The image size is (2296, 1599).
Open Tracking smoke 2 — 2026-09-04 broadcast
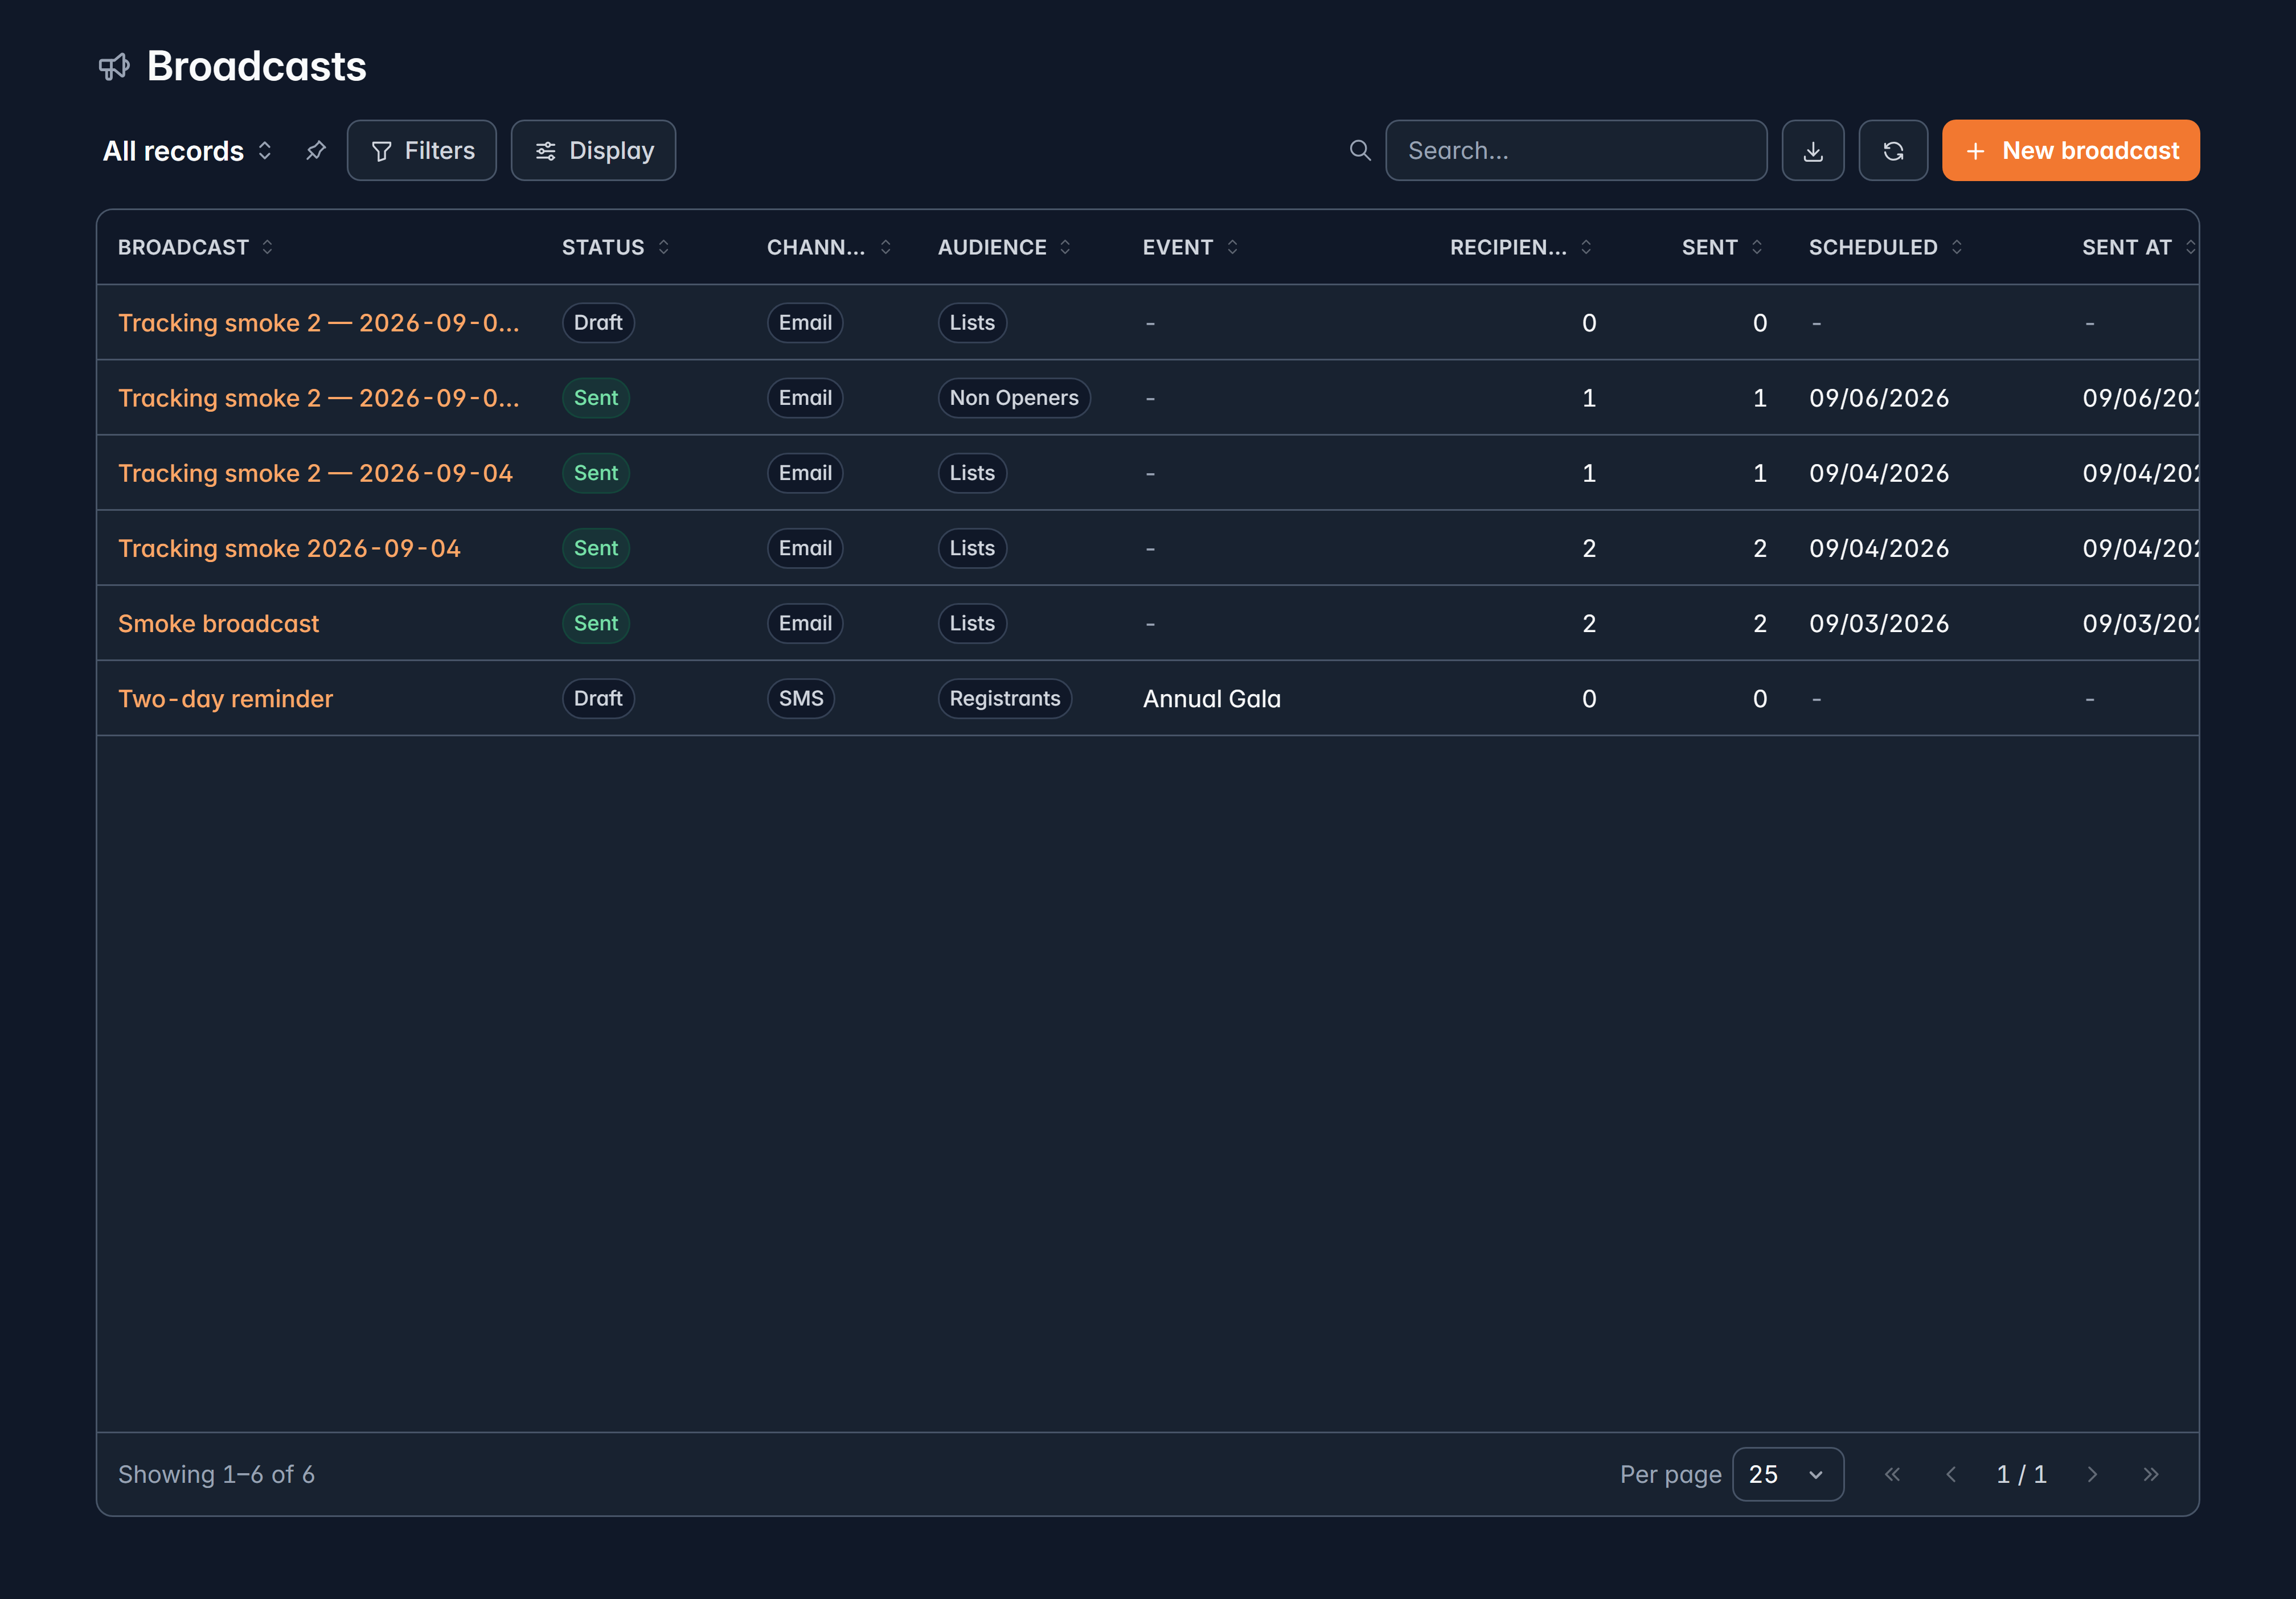coord(316,473)
